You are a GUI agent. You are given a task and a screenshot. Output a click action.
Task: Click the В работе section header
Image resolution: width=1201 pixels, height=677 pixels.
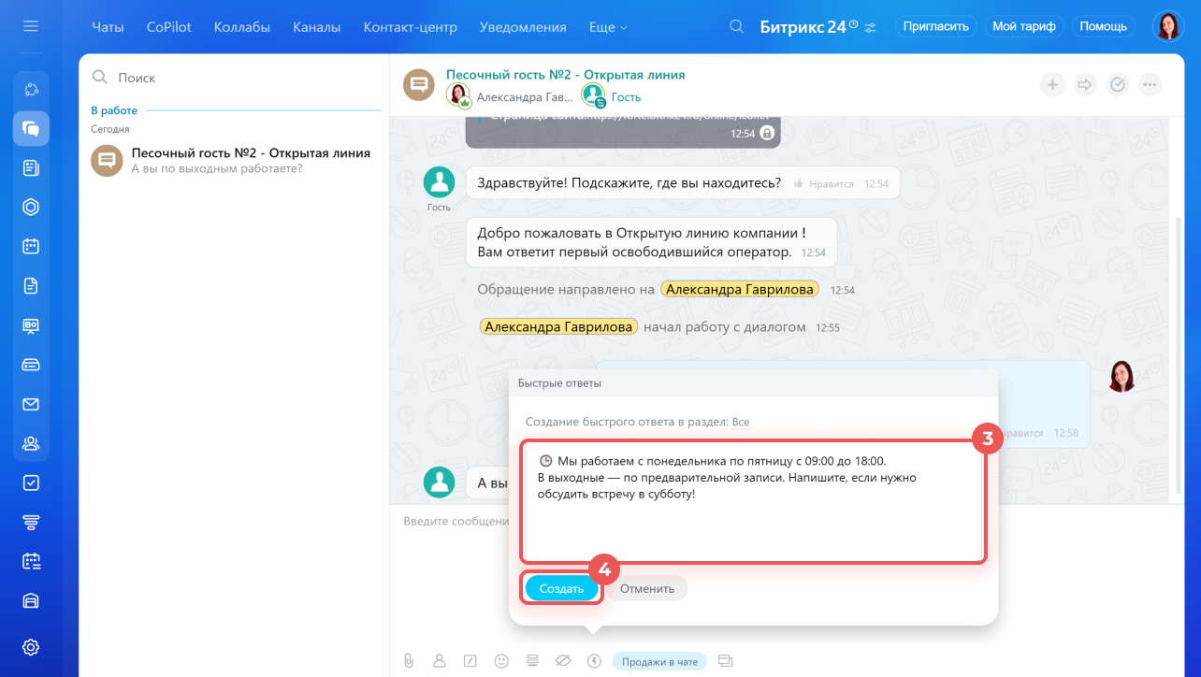(x=114, y=110)
